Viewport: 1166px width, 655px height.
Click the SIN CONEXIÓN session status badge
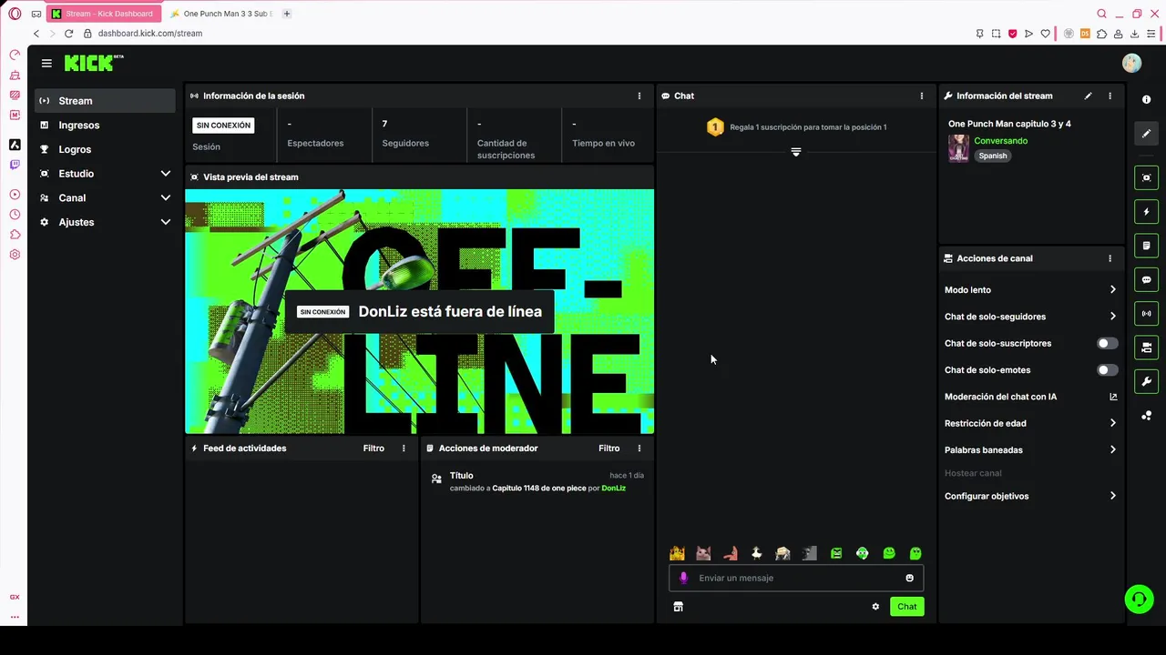click(223, 126)
